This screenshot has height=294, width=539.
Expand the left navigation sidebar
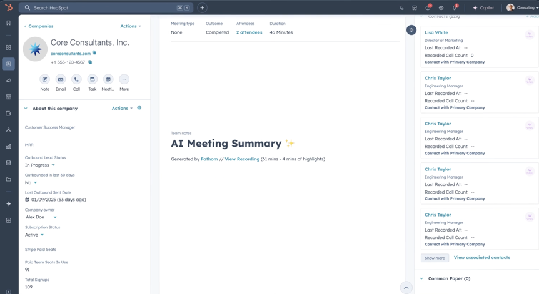pyautogui.click(x=9, y=292)
